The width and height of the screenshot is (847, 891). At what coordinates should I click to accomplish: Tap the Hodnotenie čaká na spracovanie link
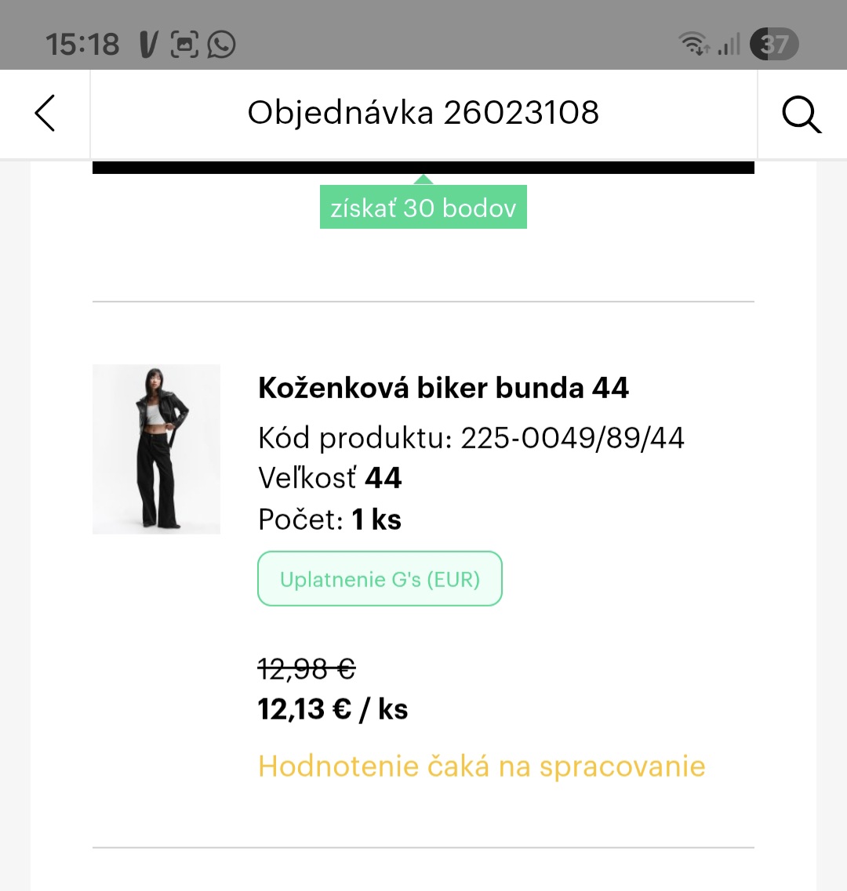pos(482,766)
